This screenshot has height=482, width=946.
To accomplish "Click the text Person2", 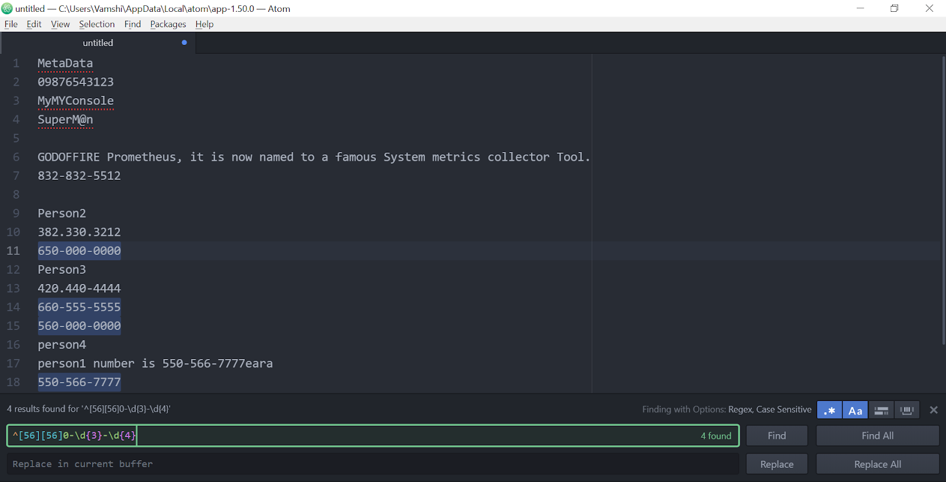I will click(x=61, y=213).
